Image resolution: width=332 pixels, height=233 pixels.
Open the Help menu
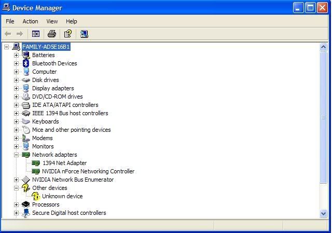pos(72,21)
